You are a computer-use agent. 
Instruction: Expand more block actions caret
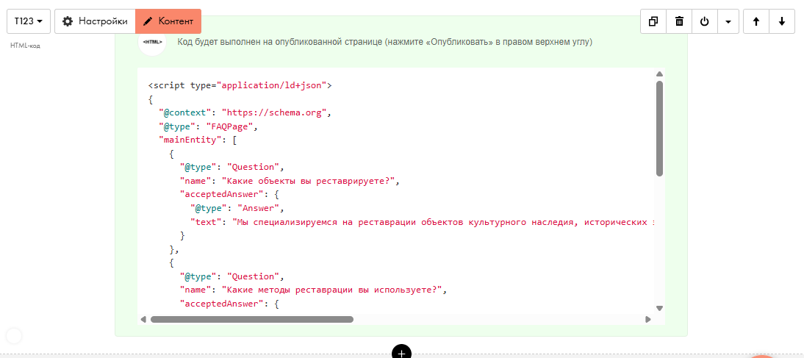coord(728,21)
